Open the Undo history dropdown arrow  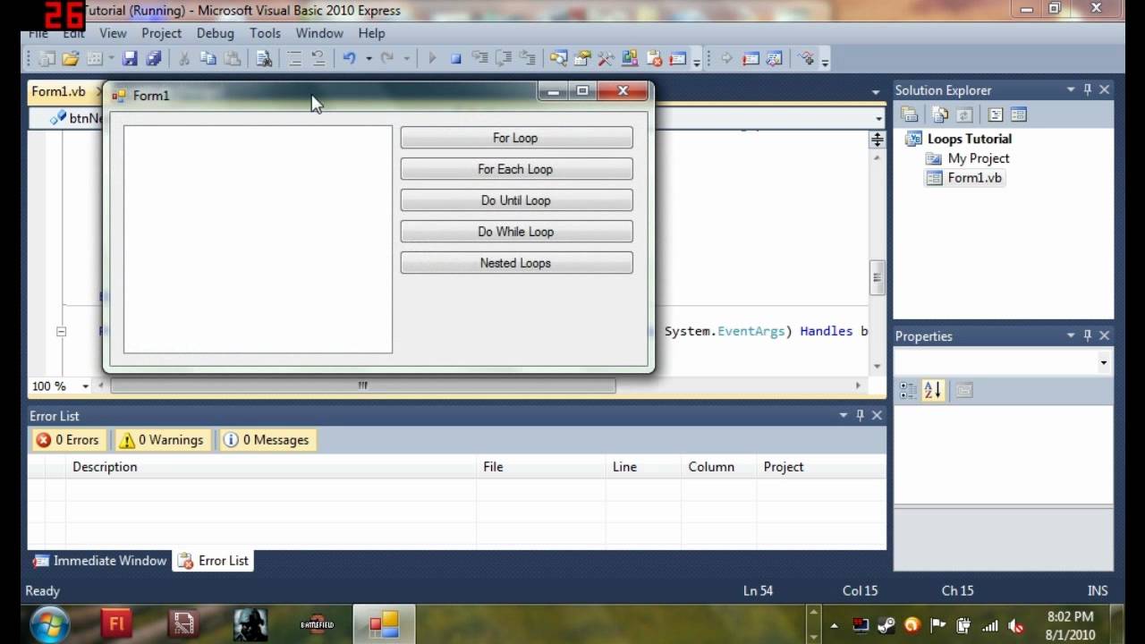click(x=368, y=58)
